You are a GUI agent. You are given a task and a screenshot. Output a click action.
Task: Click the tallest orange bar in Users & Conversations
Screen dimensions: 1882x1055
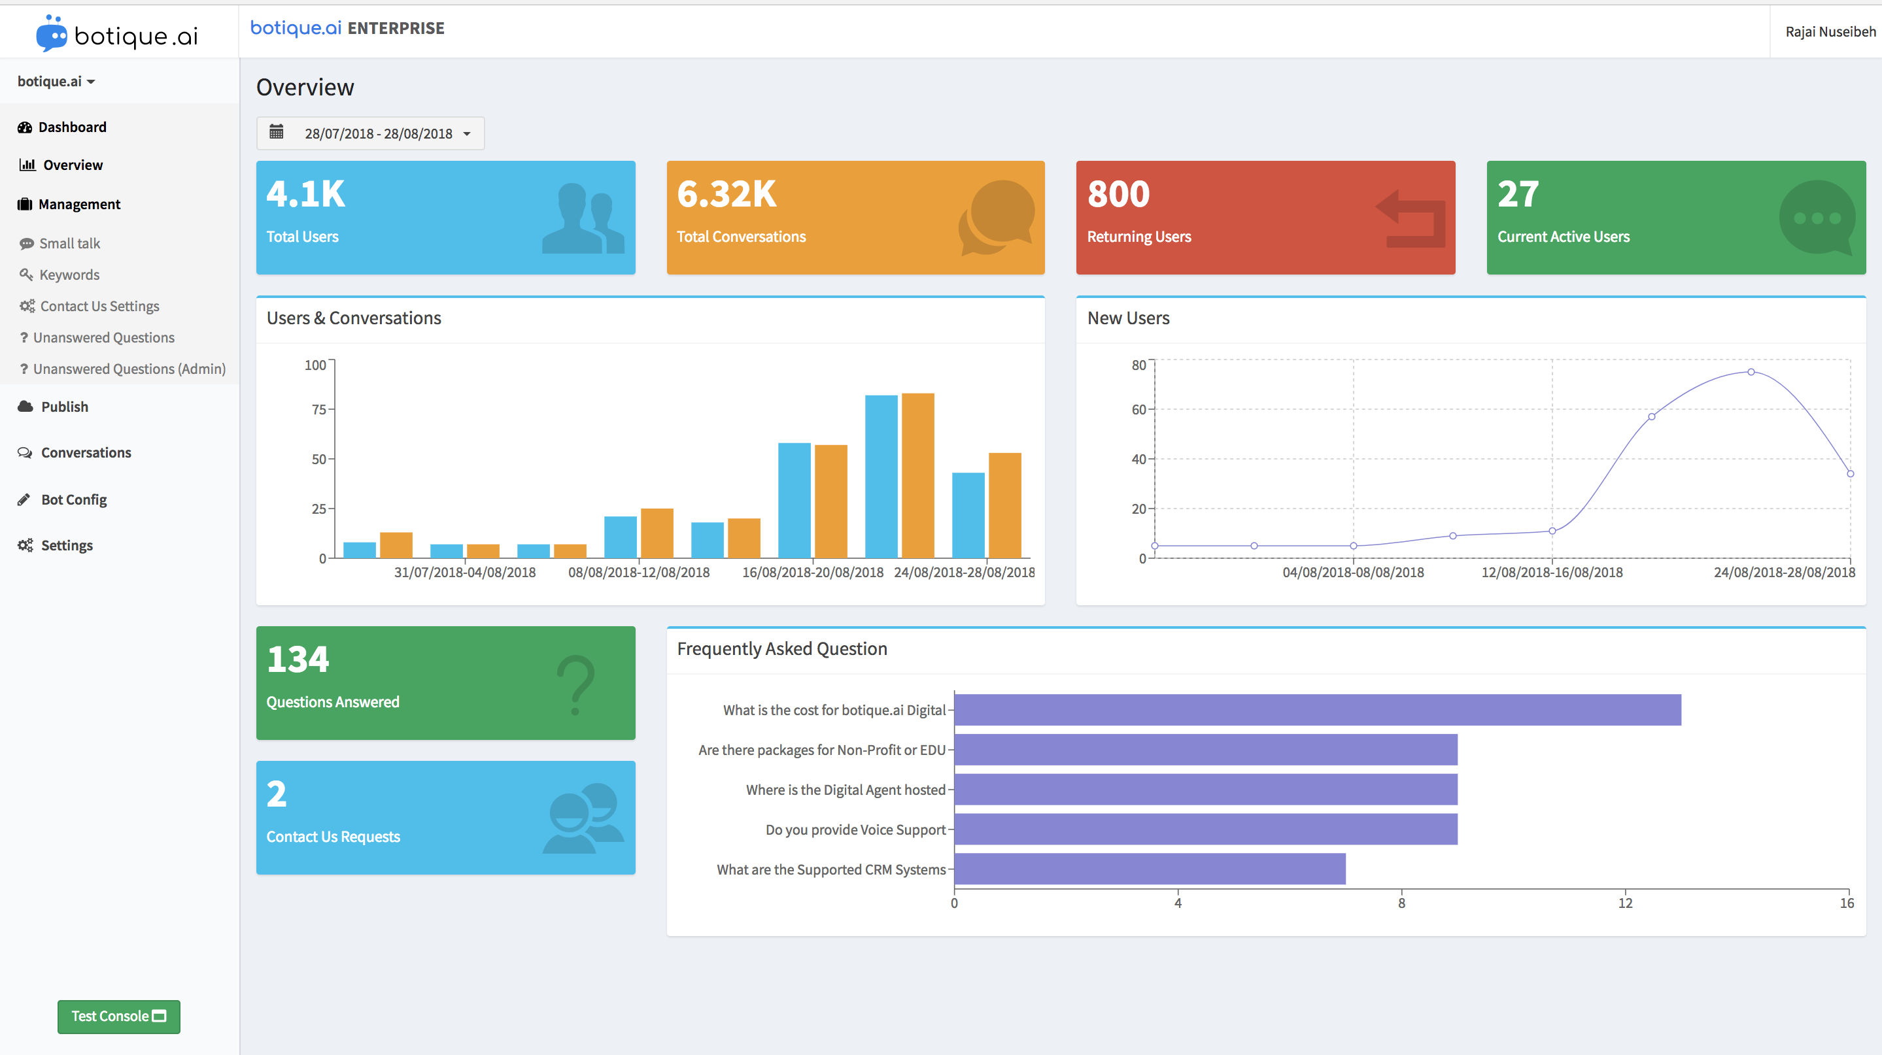click(x=917, y=475)
